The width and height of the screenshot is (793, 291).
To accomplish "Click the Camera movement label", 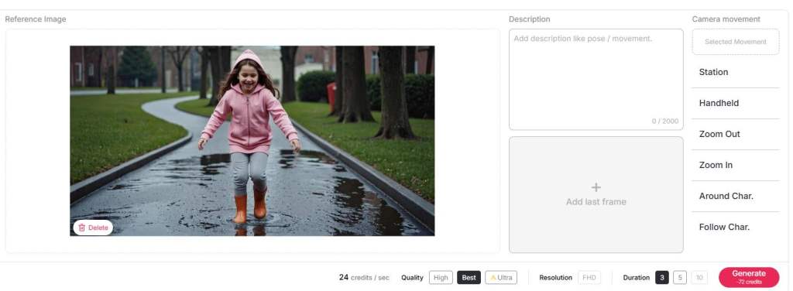I will 726,19.
